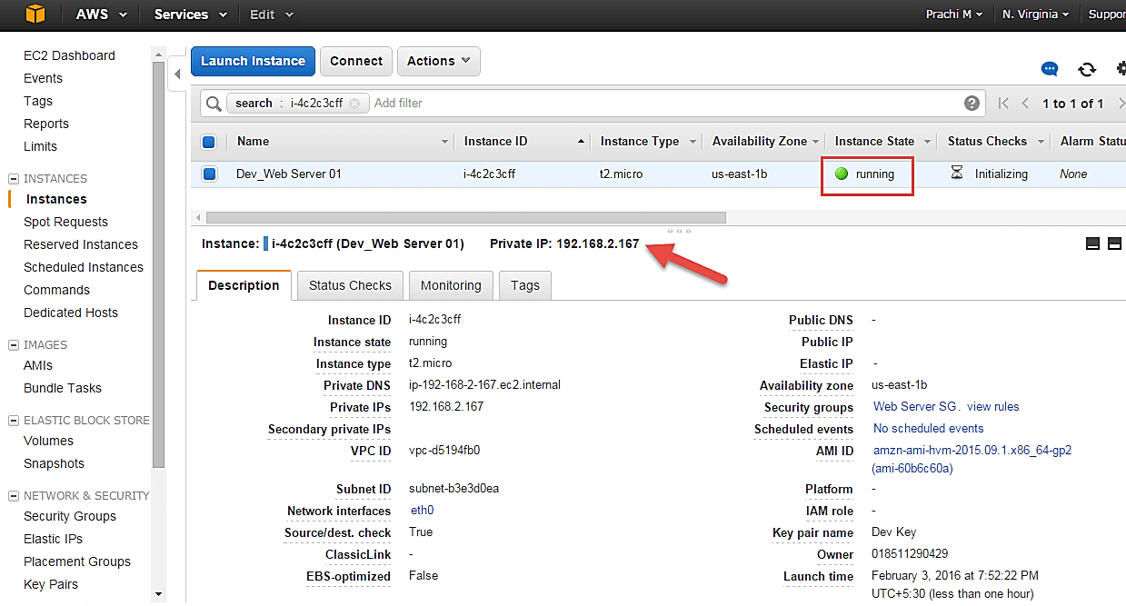Refresh the instances list

[1086, 69]
